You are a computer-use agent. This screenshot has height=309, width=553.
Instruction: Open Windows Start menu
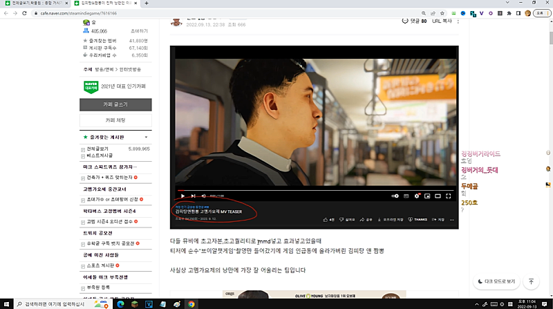click(x=6, y=304)
